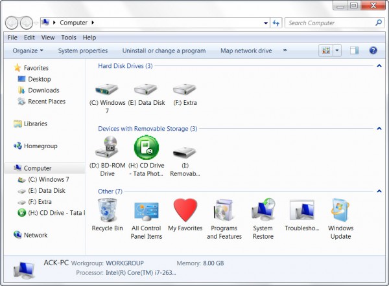The image size is (389, 286).
Task: Click the ACK-PC computer icon in details pane
Action: 24,270
